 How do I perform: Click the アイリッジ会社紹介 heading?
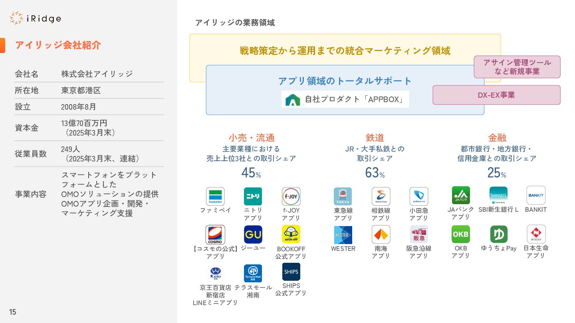[x=58, y=45]
